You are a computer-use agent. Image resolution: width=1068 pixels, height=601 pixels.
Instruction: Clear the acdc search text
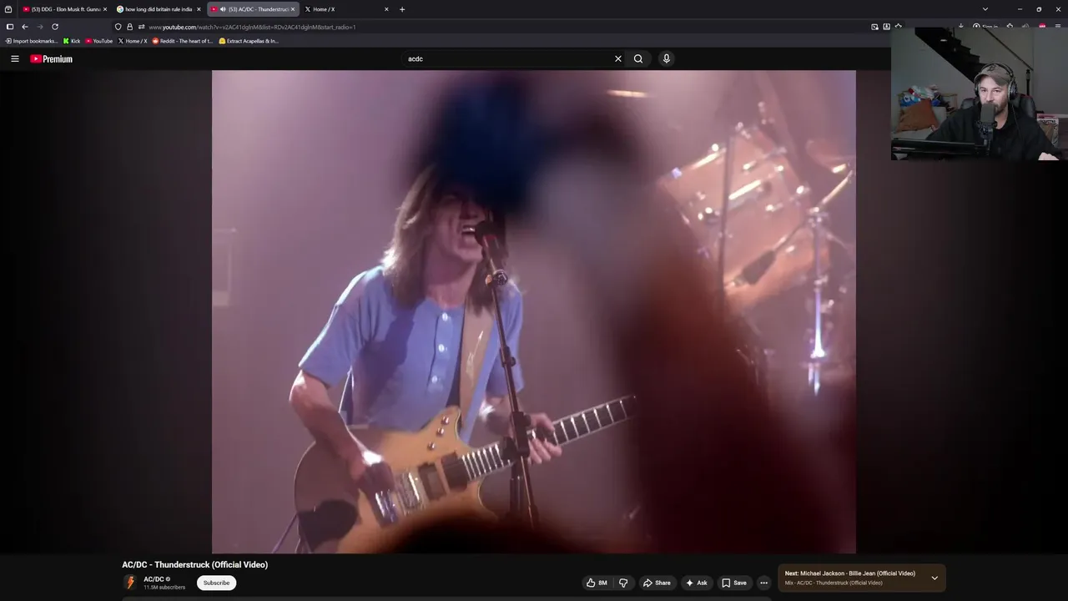(x=618, y=58)
